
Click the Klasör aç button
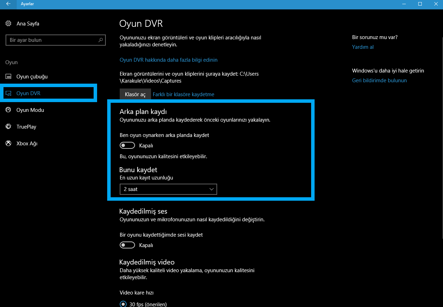(x=135, y=94)
